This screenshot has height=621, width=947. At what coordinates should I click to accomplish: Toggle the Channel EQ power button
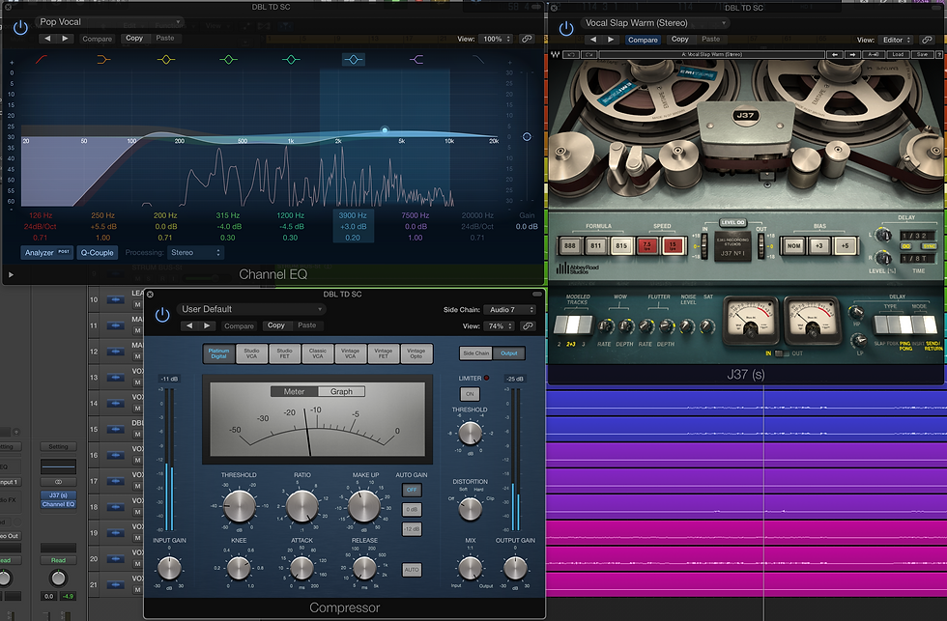[x=20, y=27]
